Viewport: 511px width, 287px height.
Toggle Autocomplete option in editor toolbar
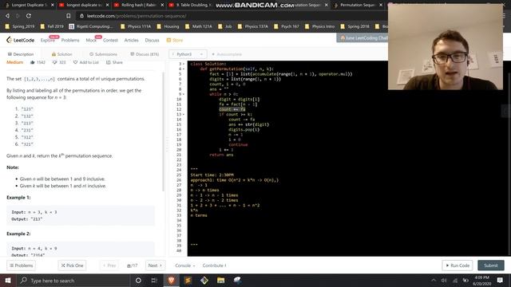(227, 54)
